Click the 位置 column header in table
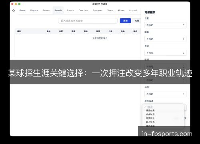This screenshot has height=144, width=200. (61, 31)
